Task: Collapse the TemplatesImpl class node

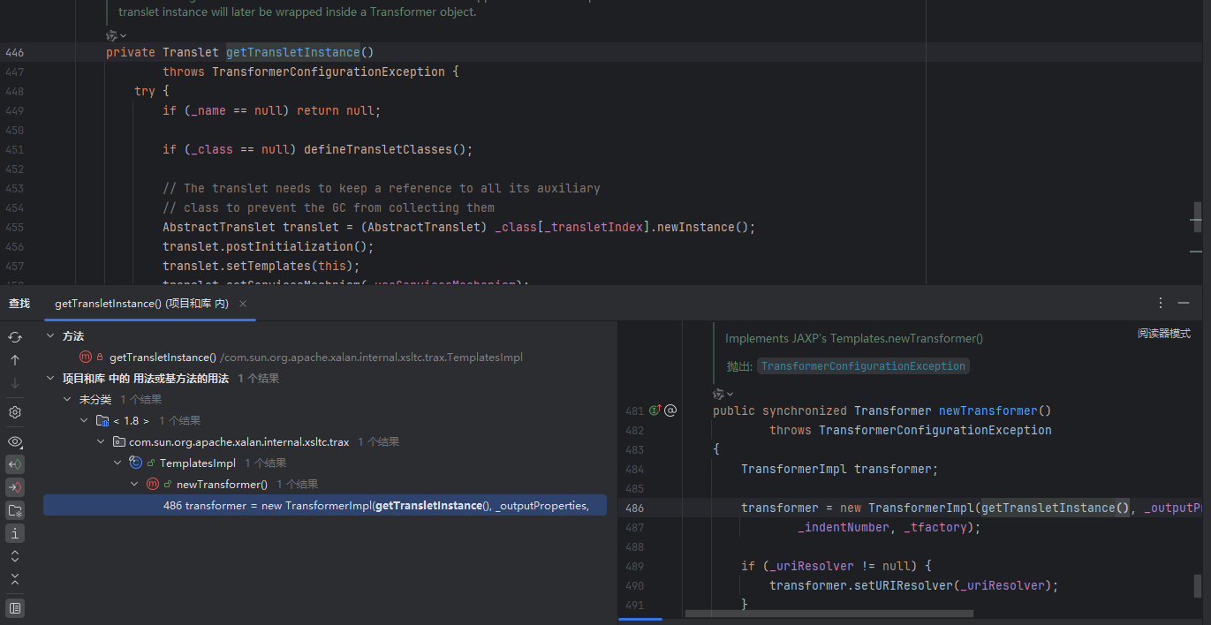Action: (117, 463)
